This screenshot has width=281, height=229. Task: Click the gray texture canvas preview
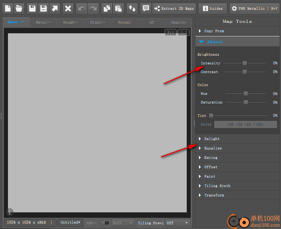(97, 123)
